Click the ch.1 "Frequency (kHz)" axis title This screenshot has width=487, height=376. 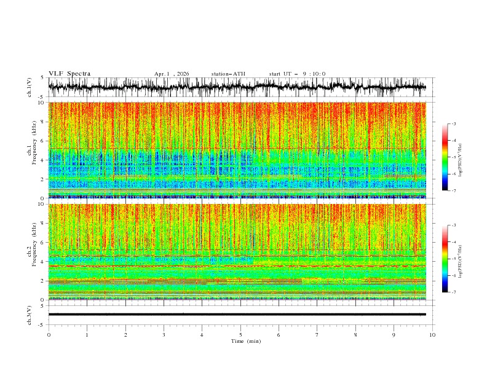tap(34, 143)
